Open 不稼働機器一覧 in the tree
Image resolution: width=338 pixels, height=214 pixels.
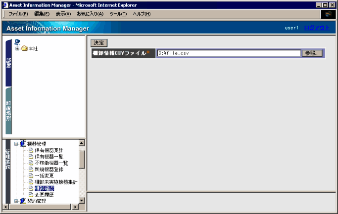pos(51,163)
